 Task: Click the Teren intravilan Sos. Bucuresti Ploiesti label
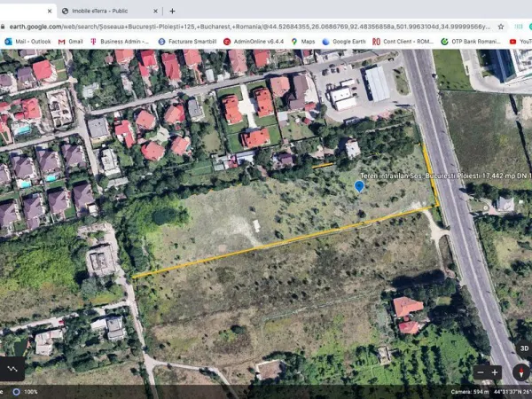tap(445, 176)
